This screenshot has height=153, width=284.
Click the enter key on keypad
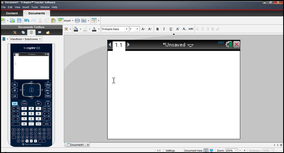click(47, 124)
